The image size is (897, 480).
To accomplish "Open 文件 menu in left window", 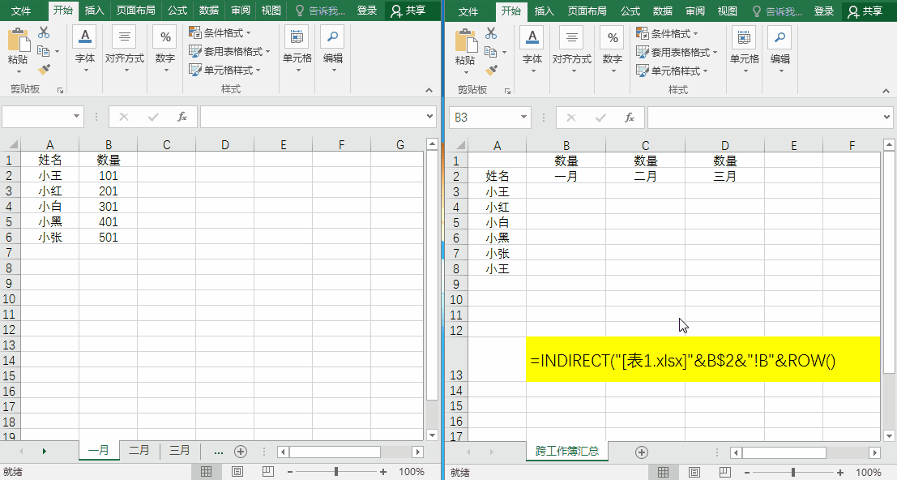I will (21, 11).
